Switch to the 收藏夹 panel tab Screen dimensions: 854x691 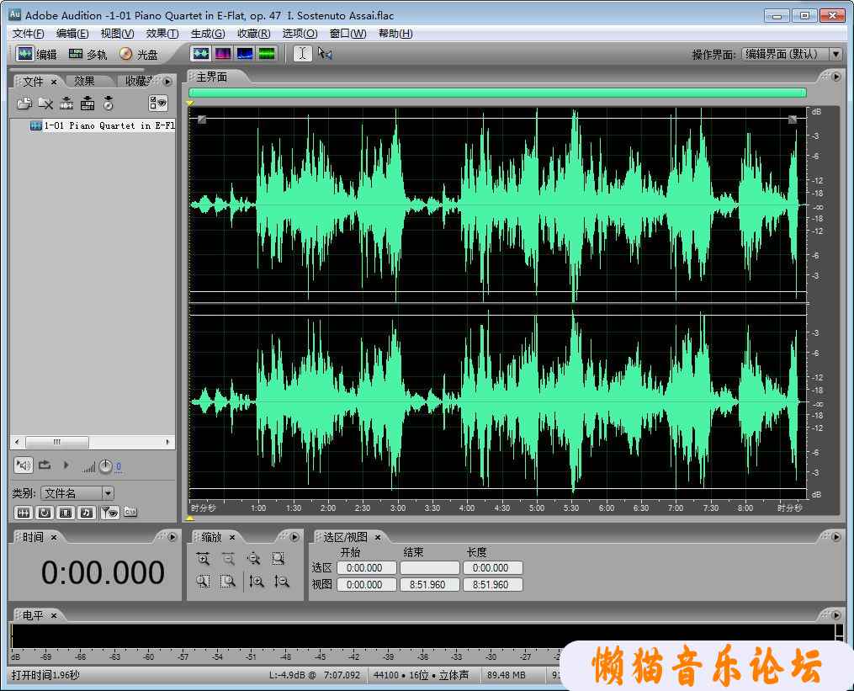[x=138, y=81]
